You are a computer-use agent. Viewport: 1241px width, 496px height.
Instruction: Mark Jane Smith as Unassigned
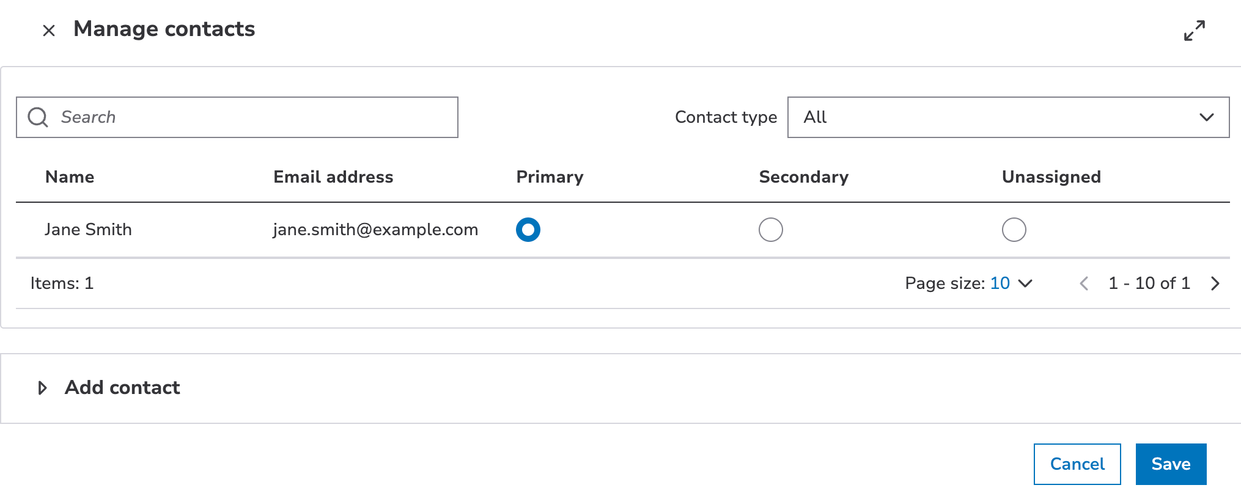[x=1014, y=230]
